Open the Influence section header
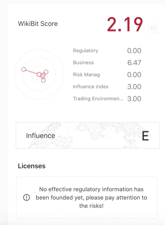This screenshot has height=225, width=165. pos(40,135)
